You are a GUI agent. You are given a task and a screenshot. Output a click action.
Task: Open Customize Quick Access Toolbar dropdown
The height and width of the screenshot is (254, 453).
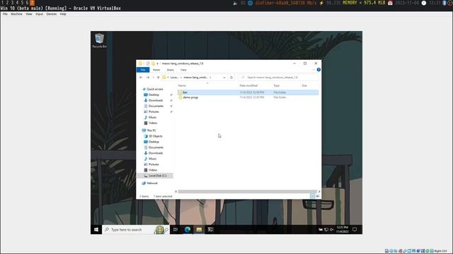(157, 64)
